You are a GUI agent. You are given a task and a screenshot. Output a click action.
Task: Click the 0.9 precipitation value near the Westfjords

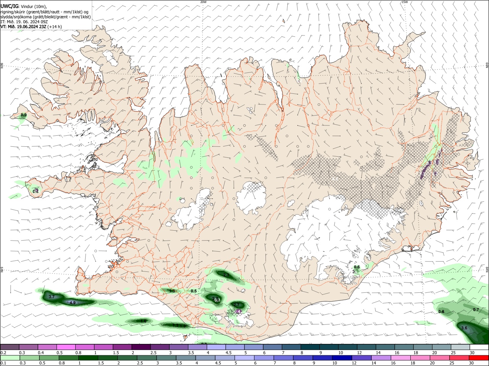coord(24,115)
